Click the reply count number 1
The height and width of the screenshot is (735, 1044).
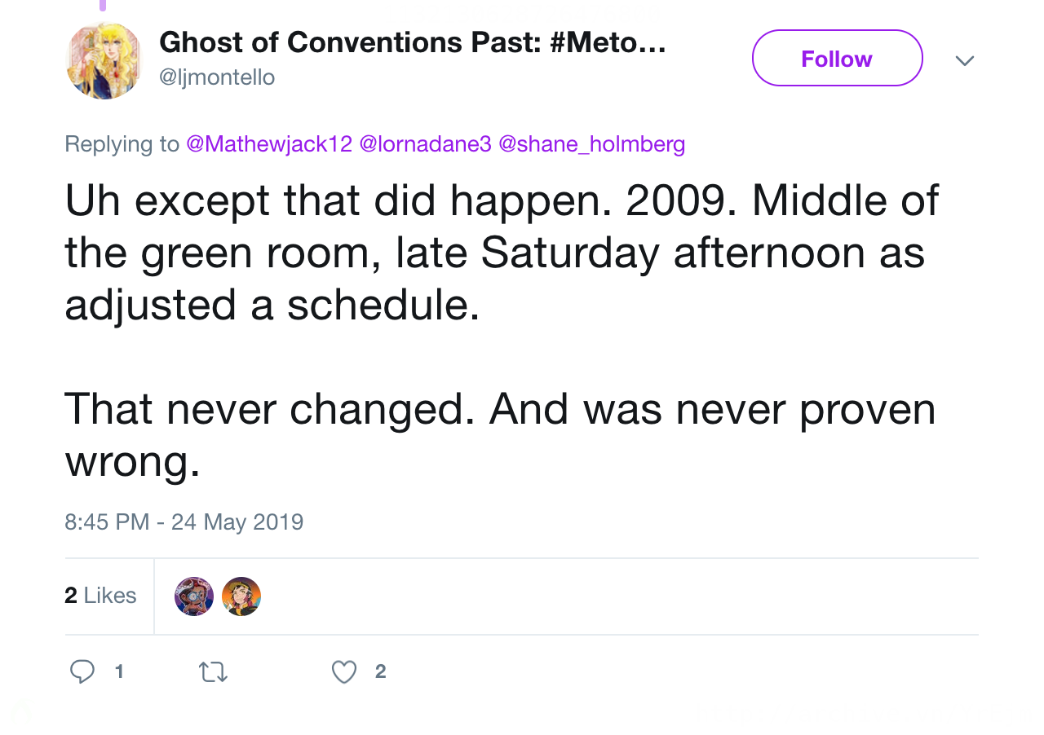click(x=119, y=671)
